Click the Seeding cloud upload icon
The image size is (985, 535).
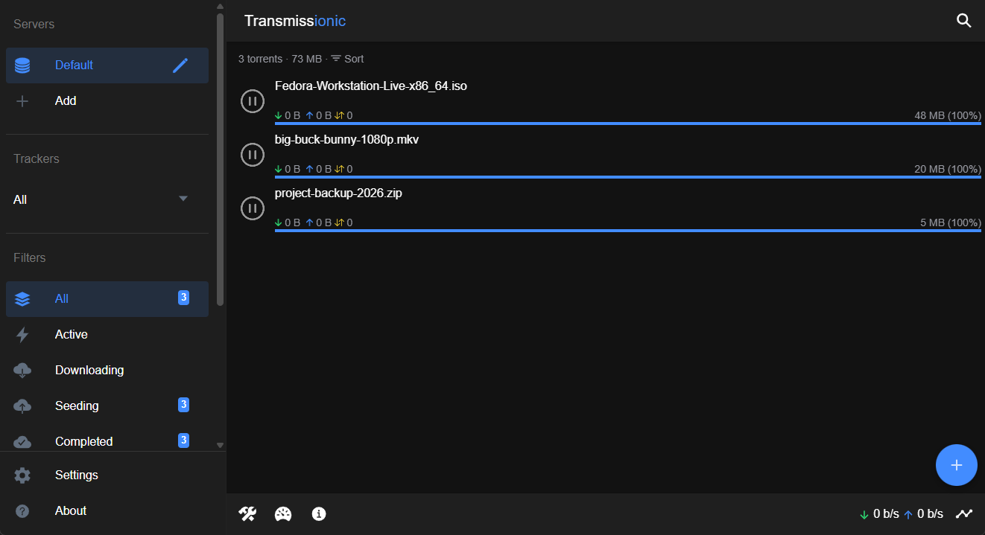(22, 406)
